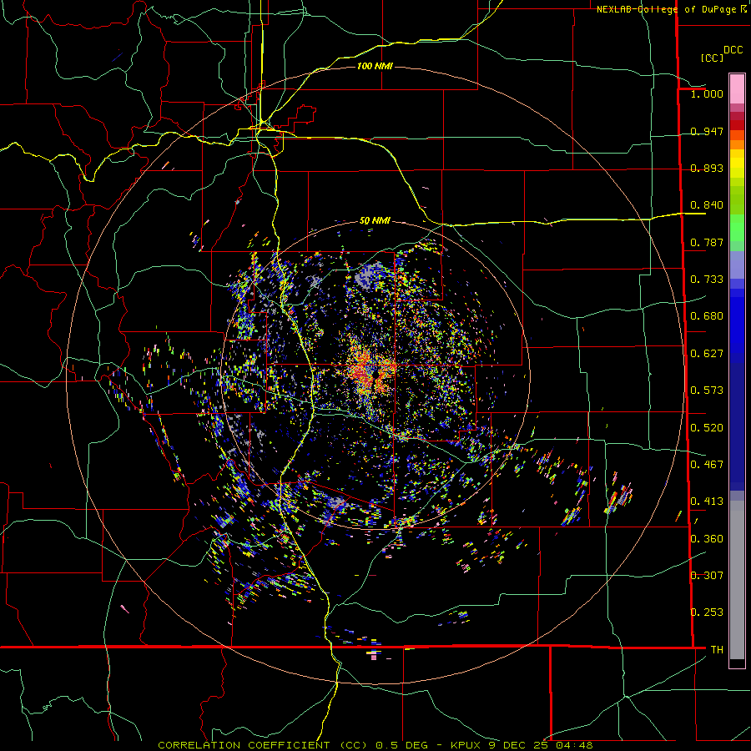Click the 100 NMI range ring label
Screen dimensions: 751x751
[x=375, y=66]
